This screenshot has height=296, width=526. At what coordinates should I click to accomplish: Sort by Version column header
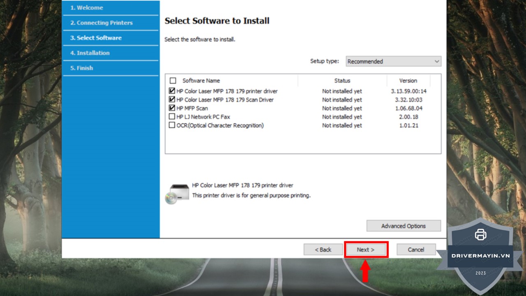pyautogui.click(x=408, y=81)
